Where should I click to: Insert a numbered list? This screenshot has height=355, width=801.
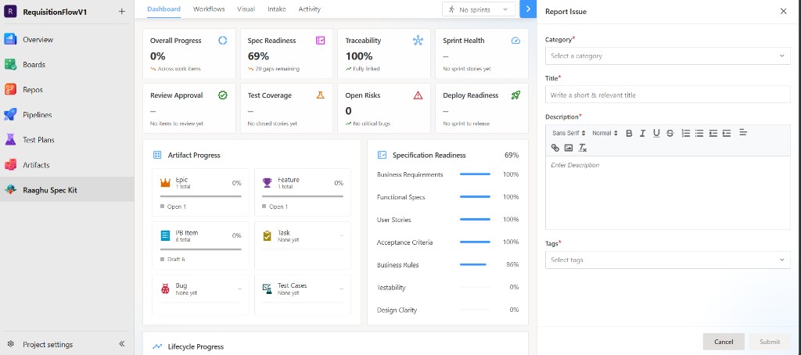tap(685, 133)
